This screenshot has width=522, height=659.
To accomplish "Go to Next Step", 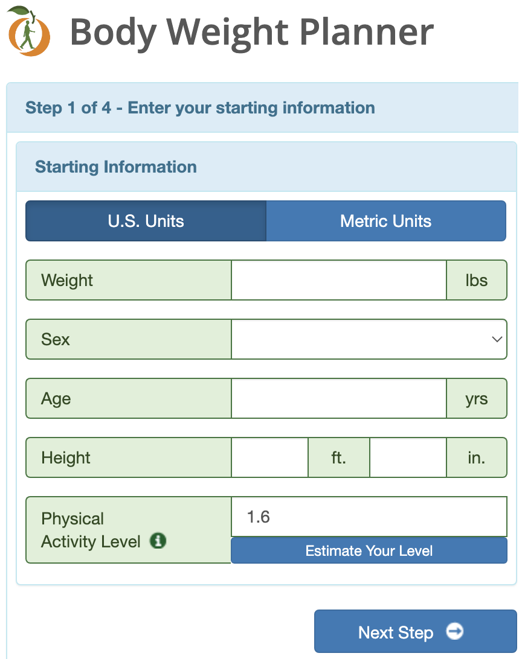I will (x=416, y=631).
